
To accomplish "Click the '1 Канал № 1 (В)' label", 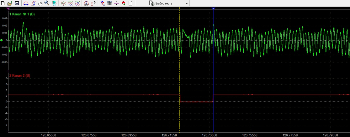I will click(x=22, y=14).
